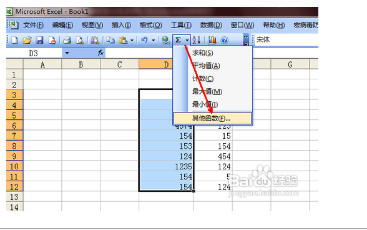Expand the undo history arrow

tap(154, 41)
